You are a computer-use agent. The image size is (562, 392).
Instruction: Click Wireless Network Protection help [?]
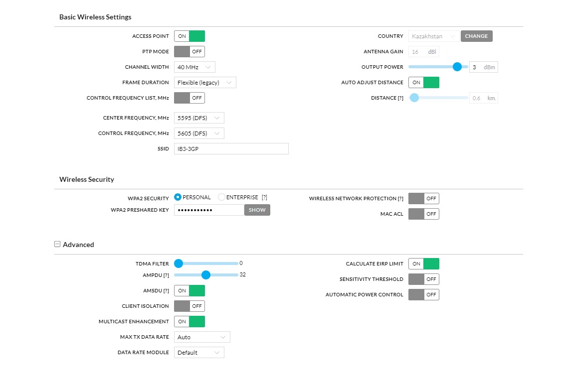[400, 199]
